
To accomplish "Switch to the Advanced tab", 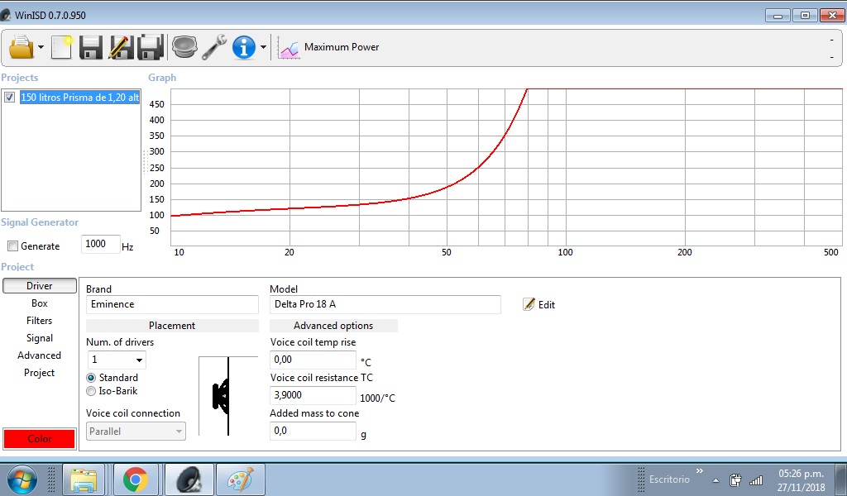I will coord(40,355).
